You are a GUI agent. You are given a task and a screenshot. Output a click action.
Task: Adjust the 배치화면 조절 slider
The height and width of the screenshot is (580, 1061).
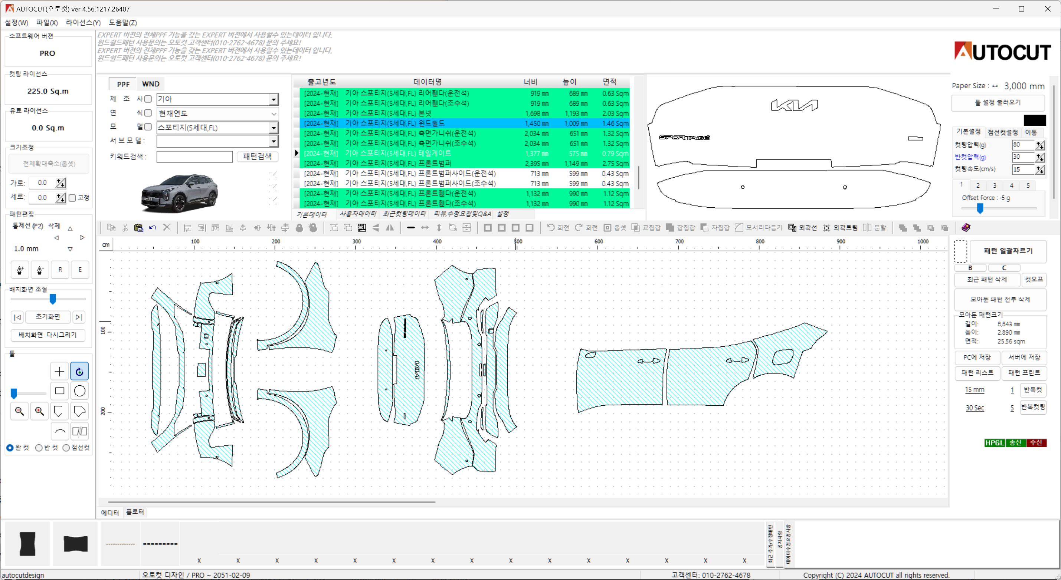coord(53,299)
